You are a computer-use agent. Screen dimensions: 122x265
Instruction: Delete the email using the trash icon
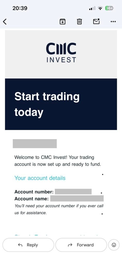(79, 21)
